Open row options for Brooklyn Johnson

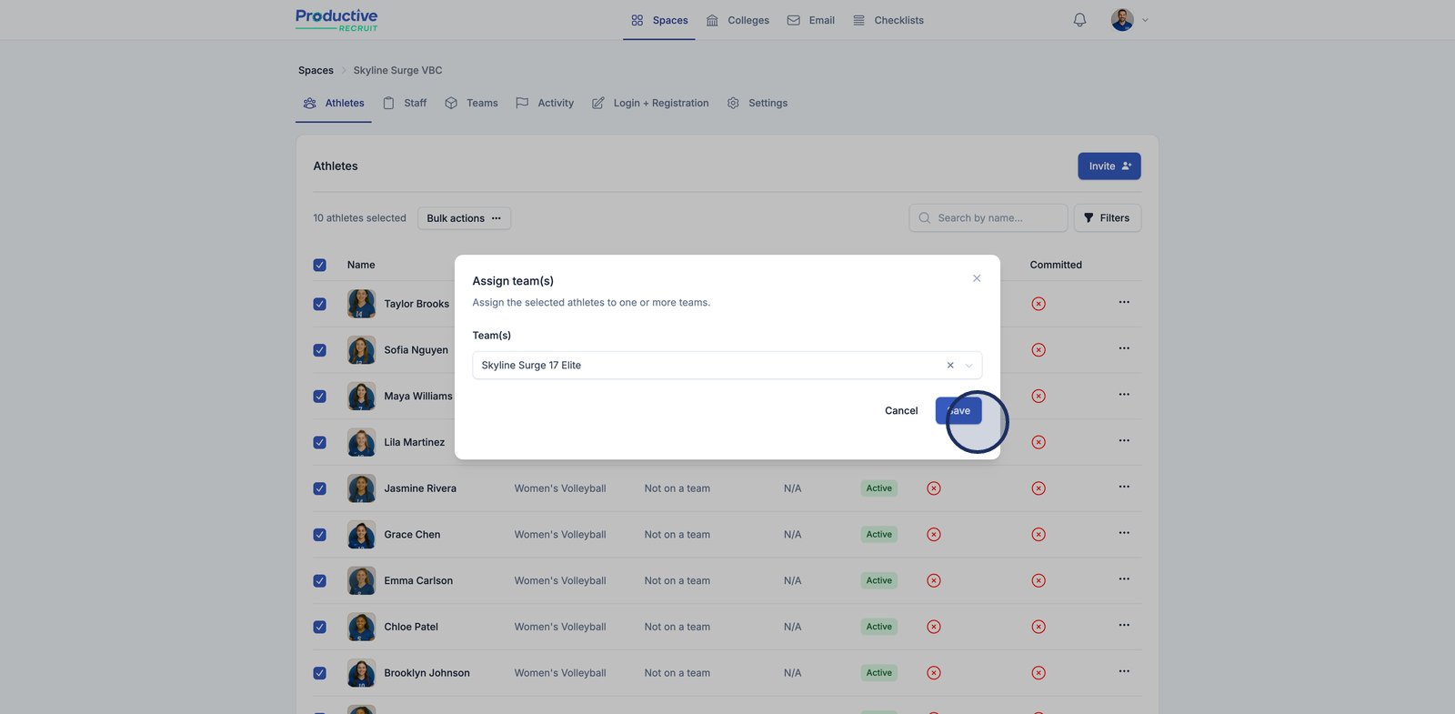tap(1124, 671)
